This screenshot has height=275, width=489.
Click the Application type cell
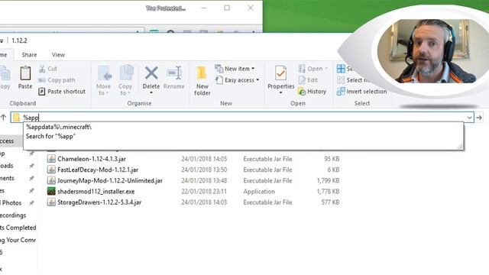click(259, 192)
